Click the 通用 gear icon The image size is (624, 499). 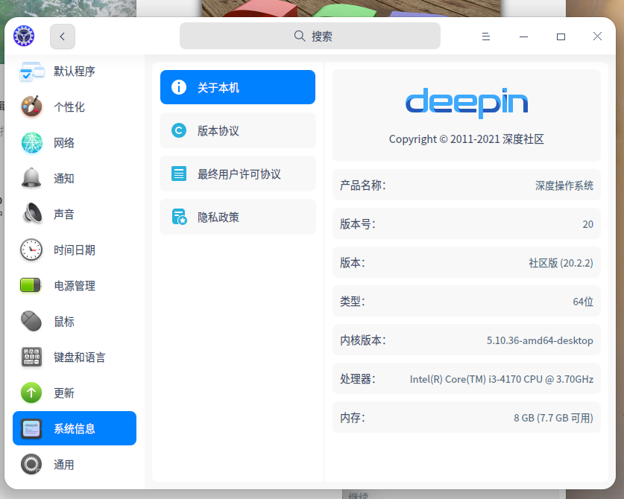tap(31, 464)
